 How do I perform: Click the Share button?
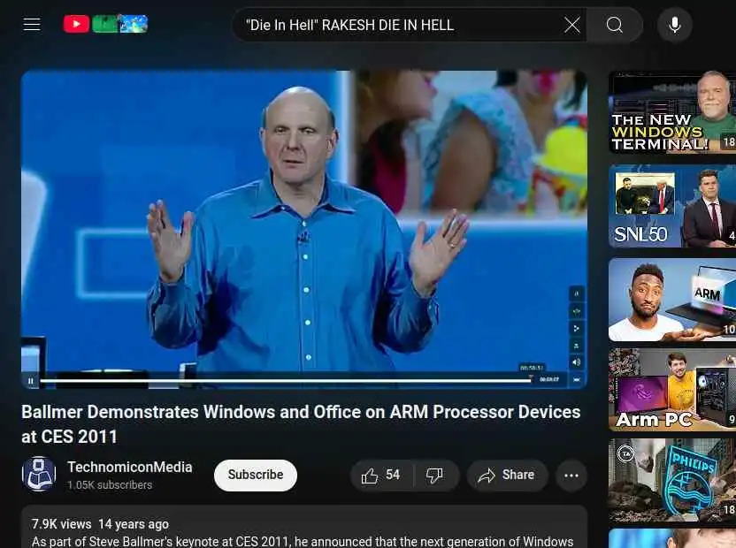point(507,476)
